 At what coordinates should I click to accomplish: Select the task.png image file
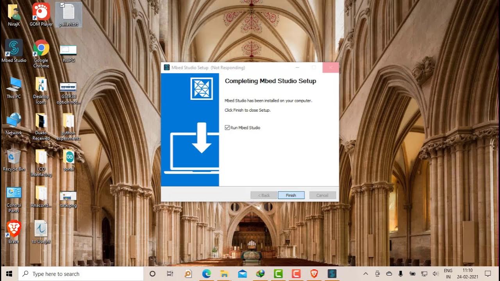coord(68,199)
